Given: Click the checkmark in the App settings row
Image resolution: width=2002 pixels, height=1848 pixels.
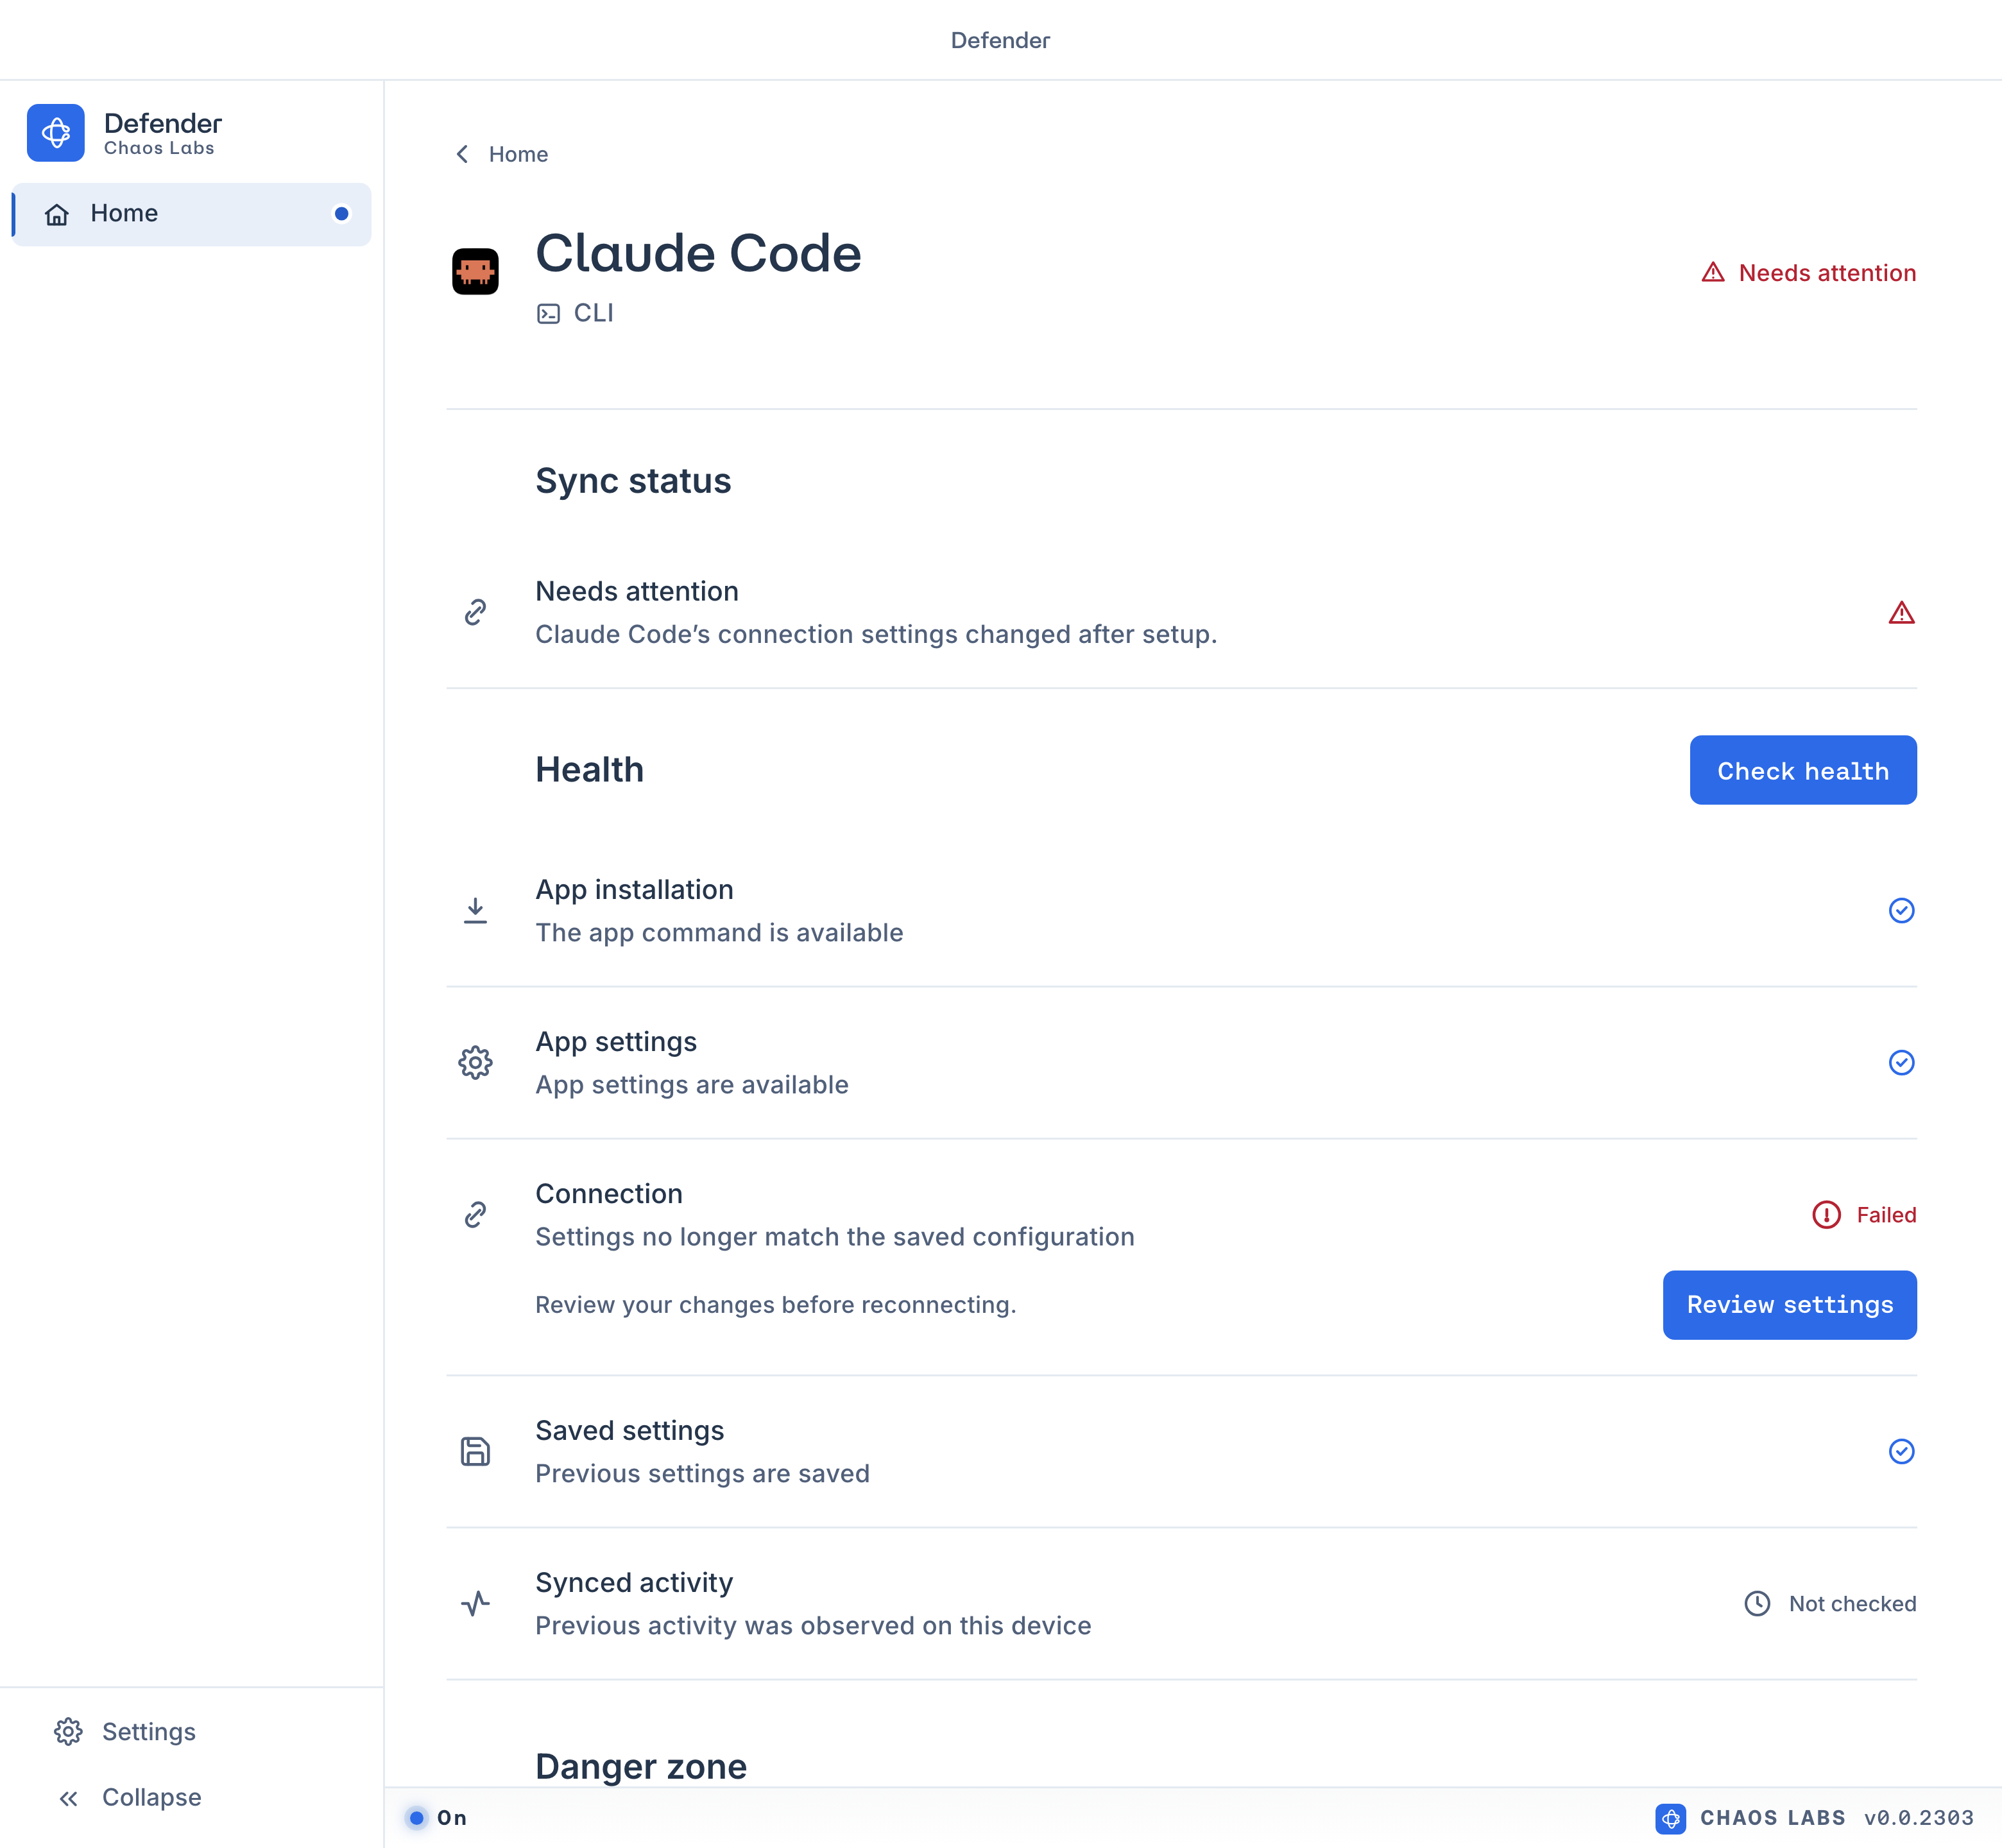Looking at the screenshot, I should click(x=1901, y=1063).
